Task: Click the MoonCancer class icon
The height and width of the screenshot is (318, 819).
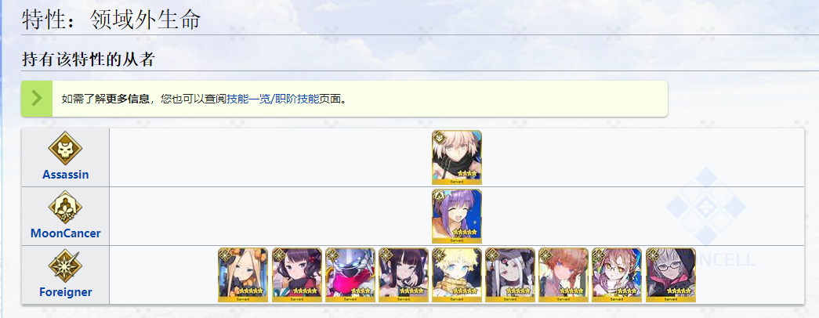Action: 65,208
